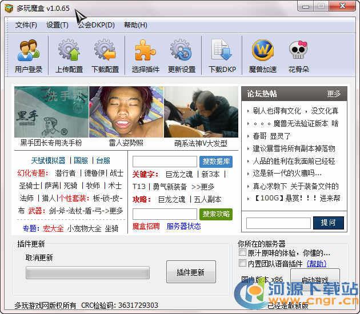Open the 雷人姿势照 thumbnail image

[126, 112]
